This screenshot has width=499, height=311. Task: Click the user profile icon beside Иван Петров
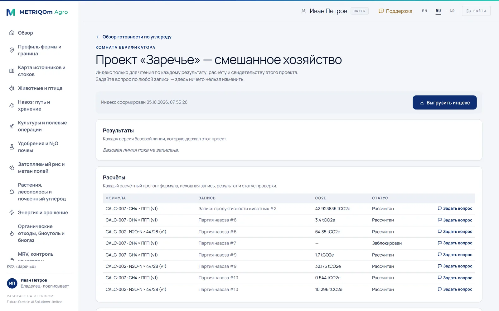click(x=303, y=11)
